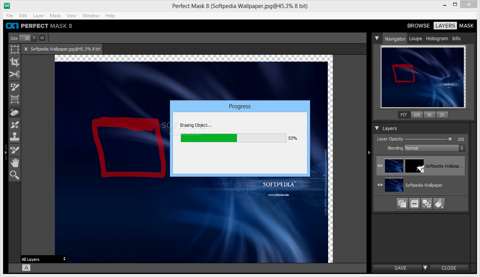The width and height of the screenshot is (480, 277).
Task: Switch to the Navigator tab
Action: (395, 39)
